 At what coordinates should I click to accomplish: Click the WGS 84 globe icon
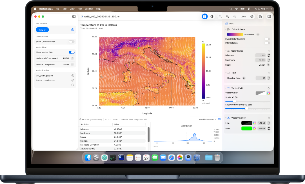[x=80, y=119]
